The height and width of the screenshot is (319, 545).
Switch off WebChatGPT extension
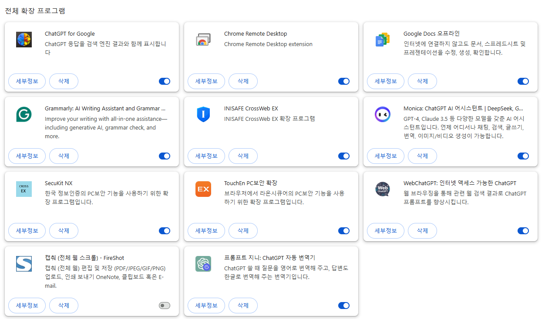pyautogui.click(x=523, y=231)
